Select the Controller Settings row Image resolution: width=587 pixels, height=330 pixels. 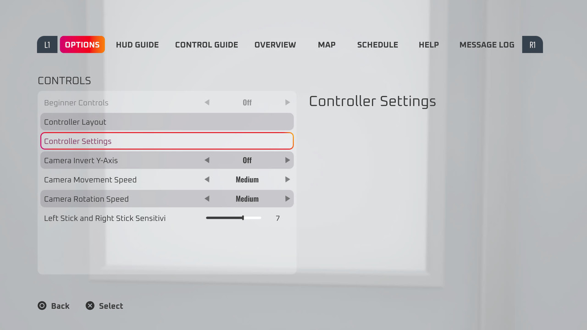point(167,141)
